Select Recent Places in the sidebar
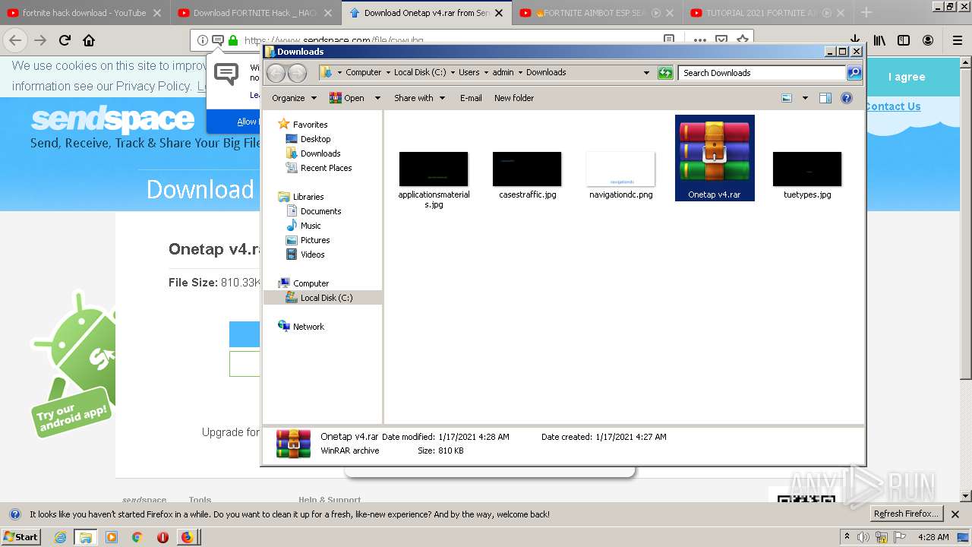Image resolution: width=972 pixels, height=547 pixels. tap(326, 168)
